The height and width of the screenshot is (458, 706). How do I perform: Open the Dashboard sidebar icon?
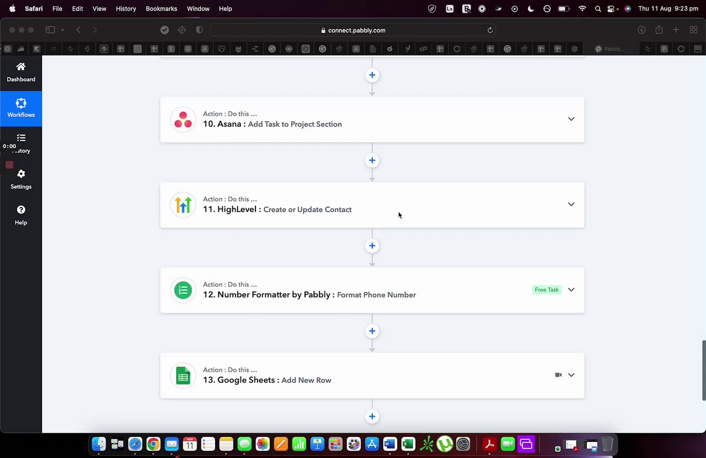point(21,72)
